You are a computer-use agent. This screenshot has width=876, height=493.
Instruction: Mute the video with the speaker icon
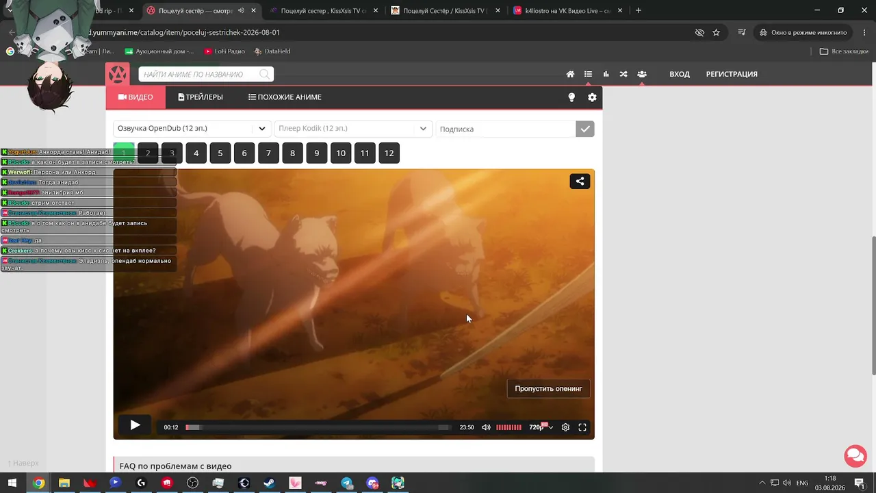point(486,427)
